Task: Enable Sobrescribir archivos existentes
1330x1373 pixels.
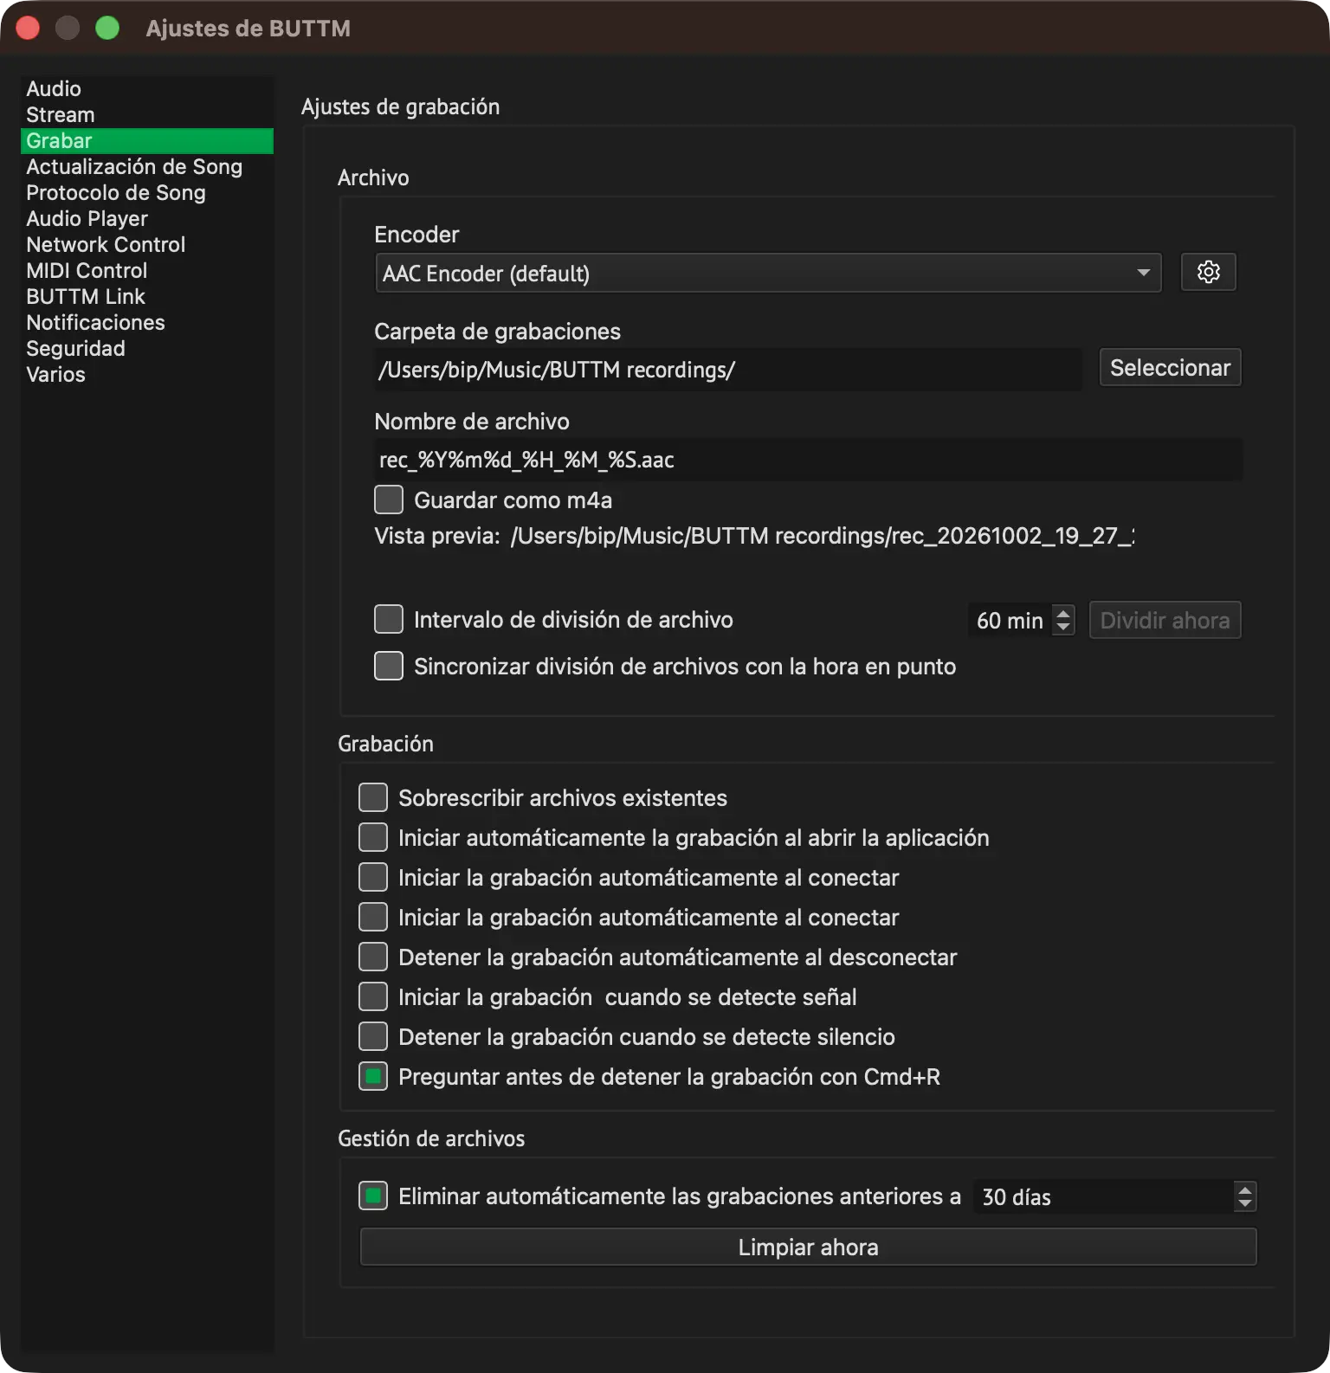Action: 373,797
